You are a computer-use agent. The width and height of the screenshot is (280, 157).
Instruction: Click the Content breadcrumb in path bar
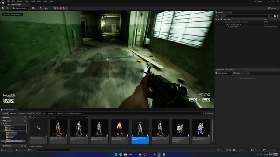(x=51, y=113)
